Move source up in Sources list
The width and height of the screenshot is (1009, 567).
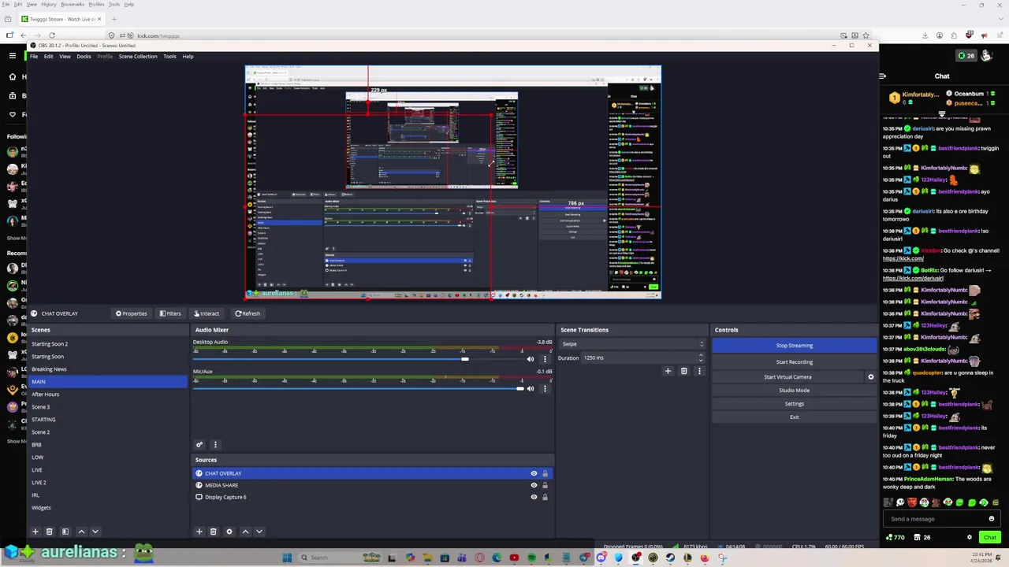tap(245, 532)
